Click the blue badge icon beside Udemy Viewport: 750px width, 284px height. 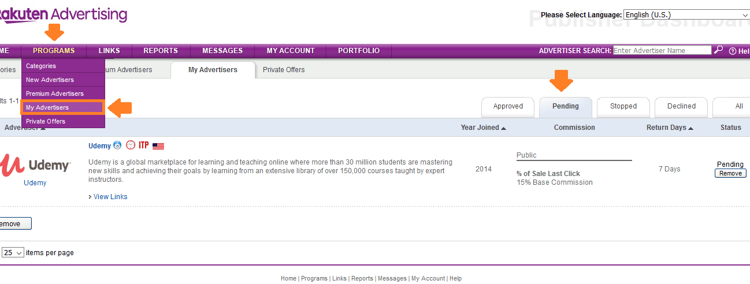117,145
